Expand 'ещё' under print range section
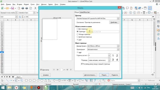This screenshot has width=160, height=90. click(79, 39)
